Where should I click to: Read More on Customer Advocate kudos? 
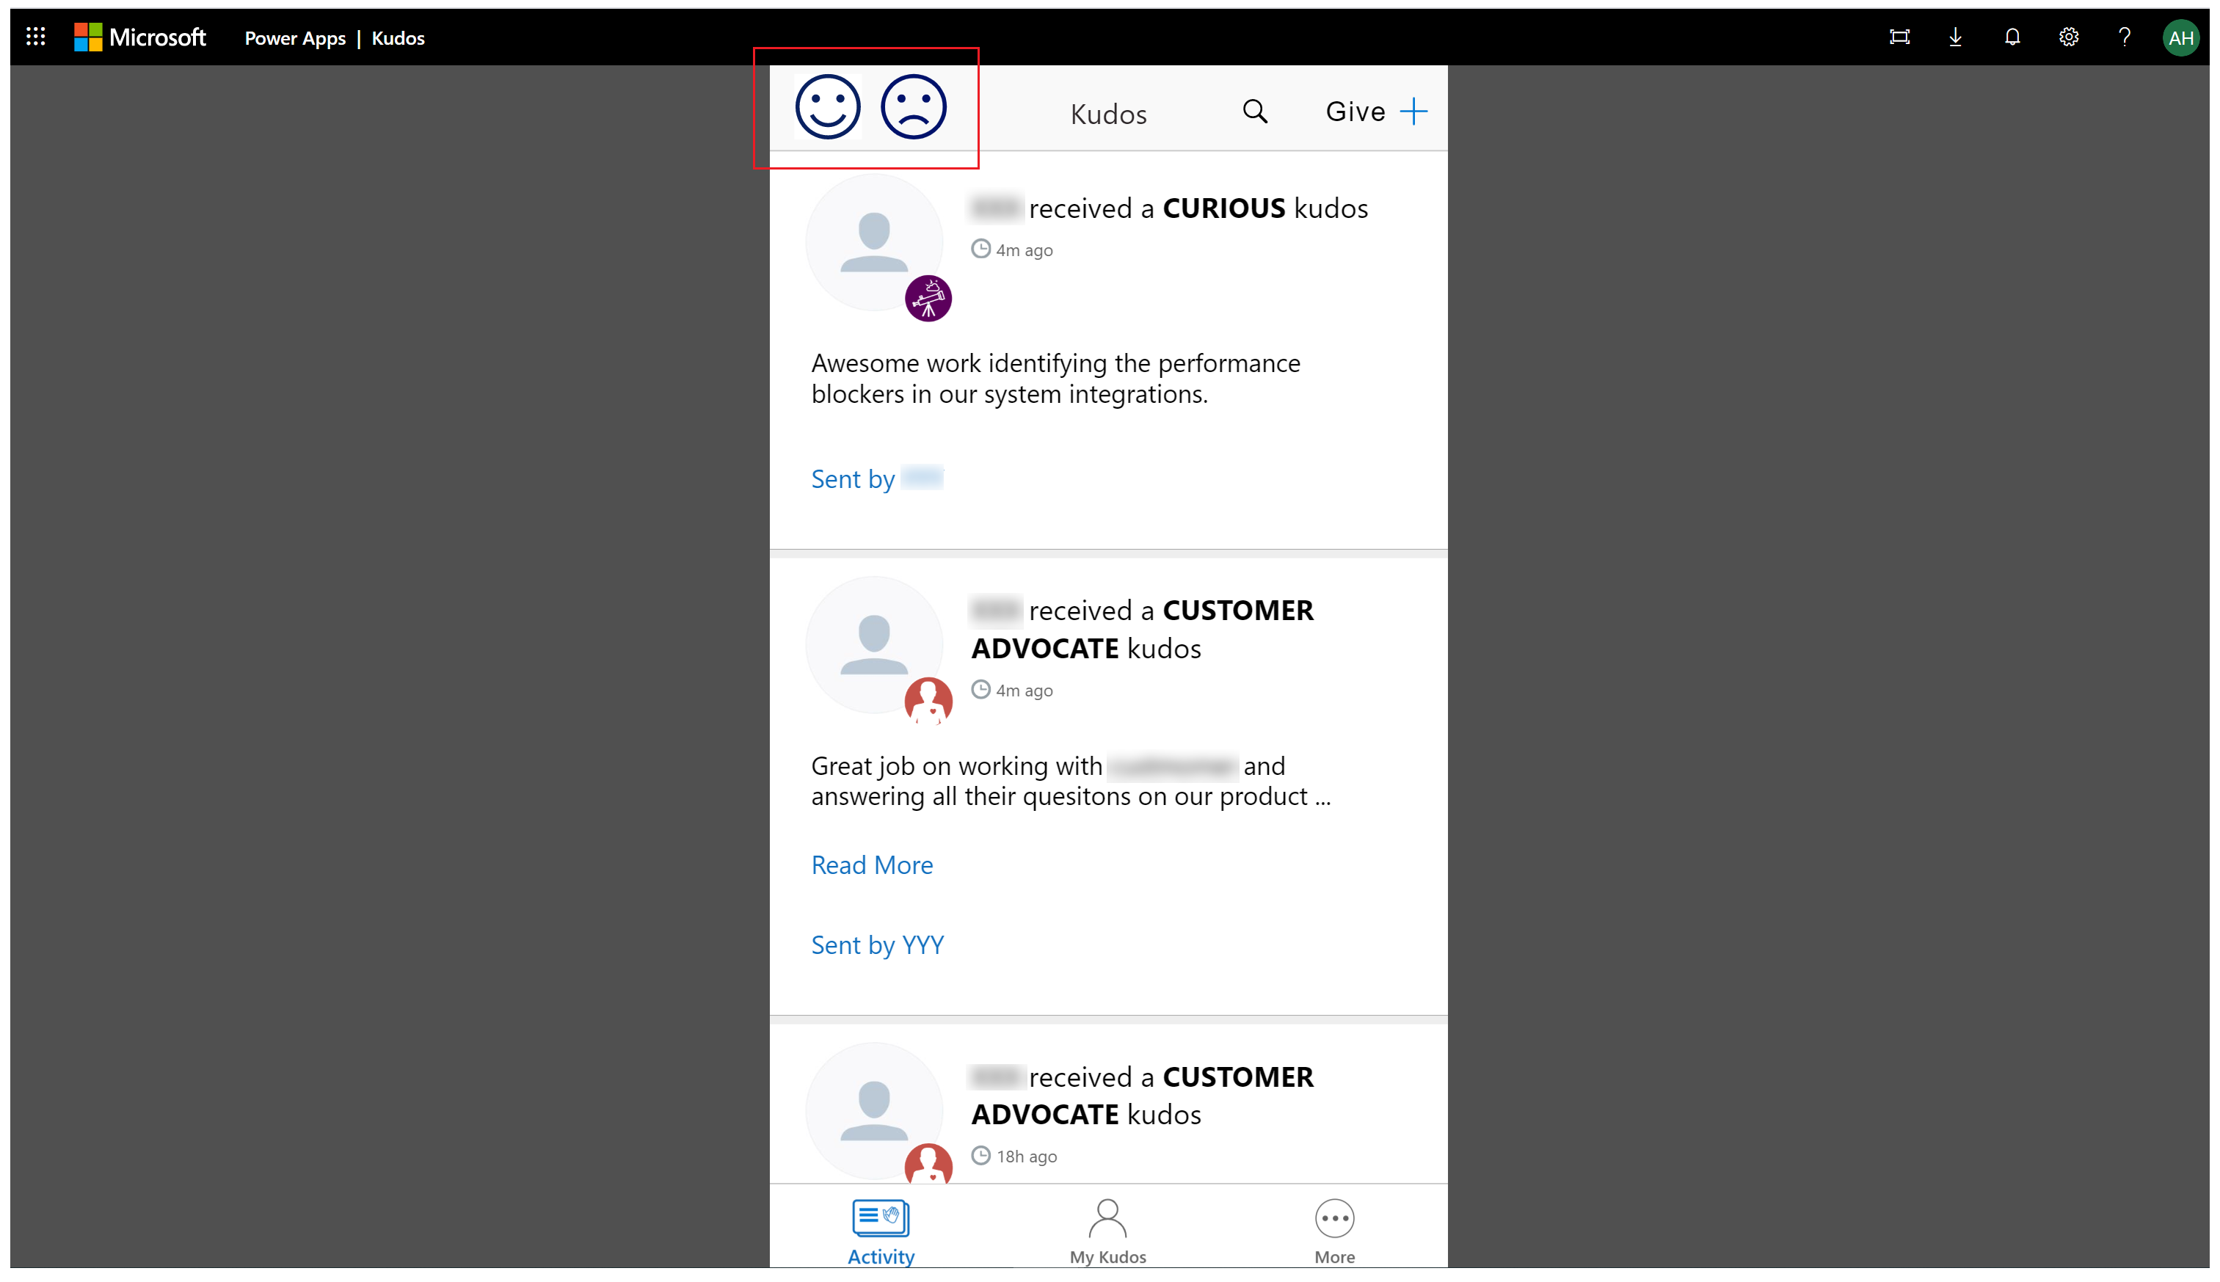tap(871, 865)
